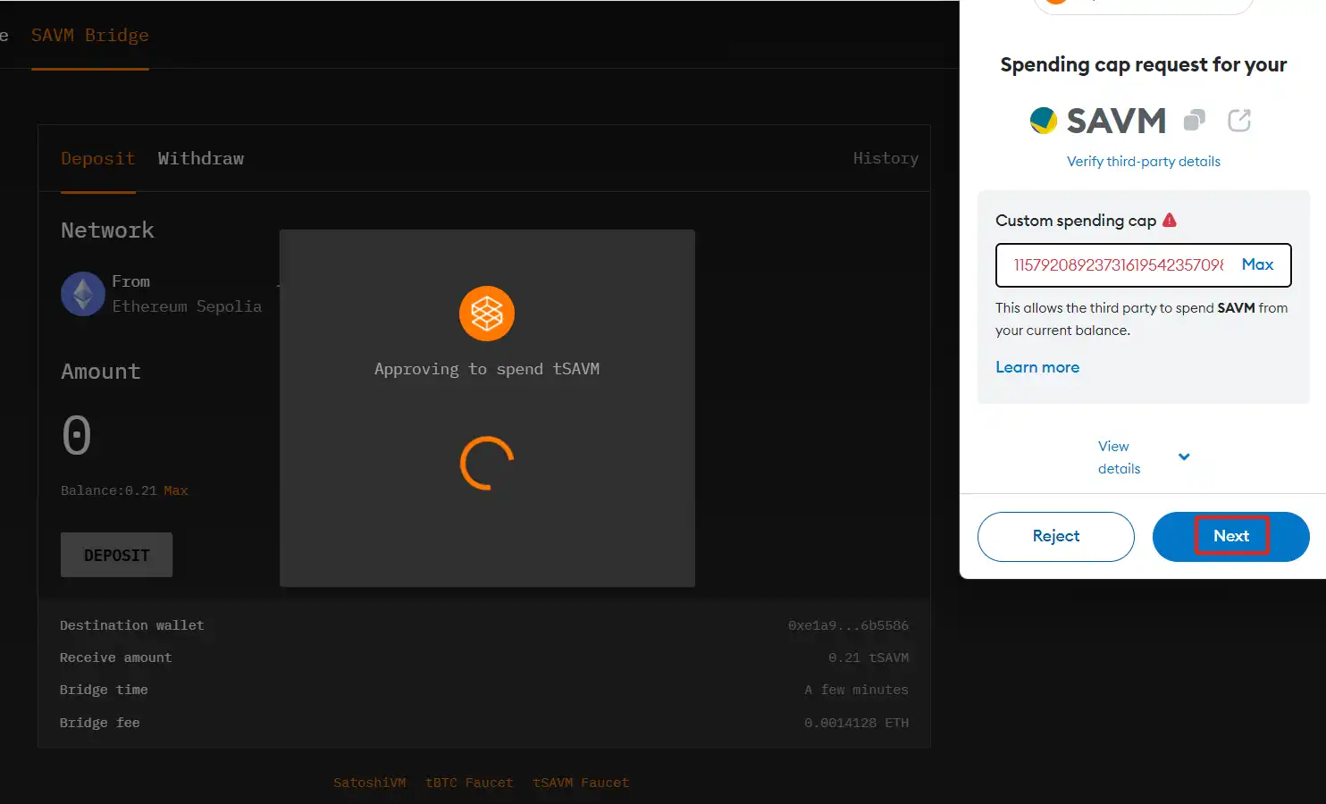Open the Learn more link
Viewport: 1326px width, 804px height.
tap(1037, 367)
